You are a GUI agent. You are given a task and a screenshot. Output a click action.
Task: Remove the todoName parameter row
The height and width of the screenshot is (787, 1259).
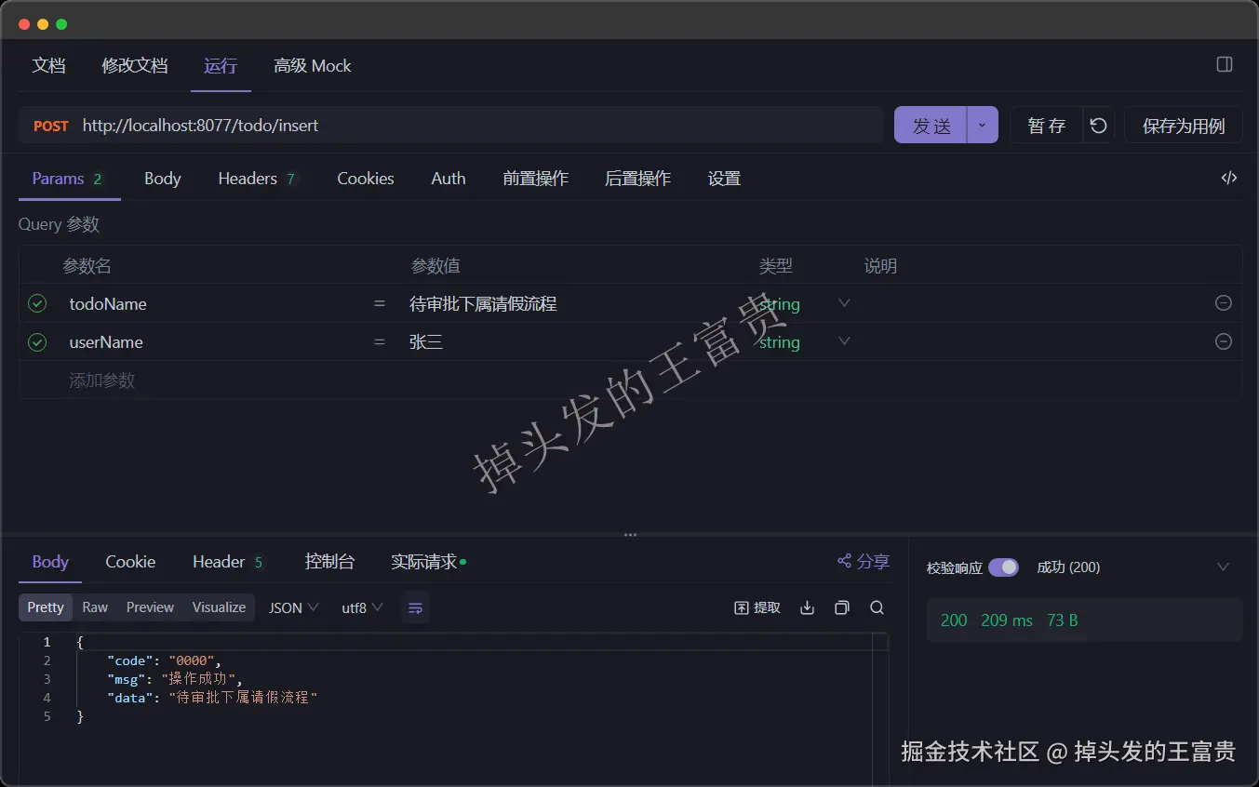click(x=1224, y=303)
